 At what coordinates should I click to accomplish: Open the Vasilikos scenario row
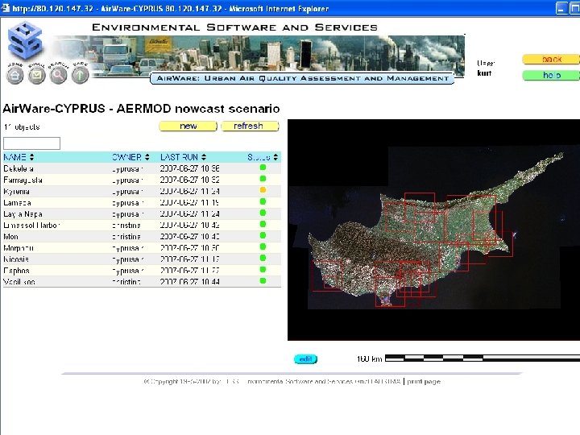[142, 281]
